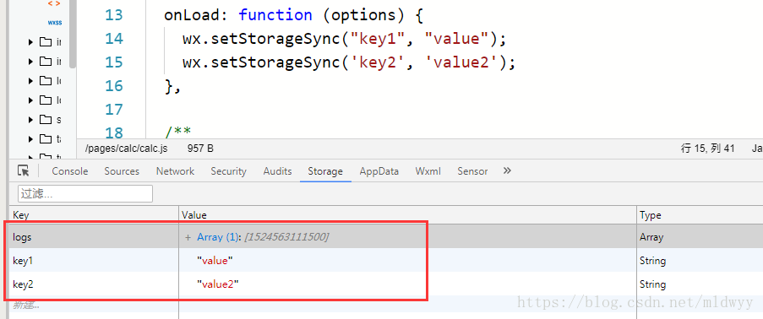The width and height of the screenshot is (763, 319).
Task: Click the 行 15, 列 41 cursor position
Action: [707, 149]
